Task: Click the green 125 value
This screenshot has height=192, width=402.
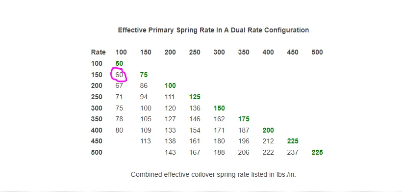Action: [195, 97]
